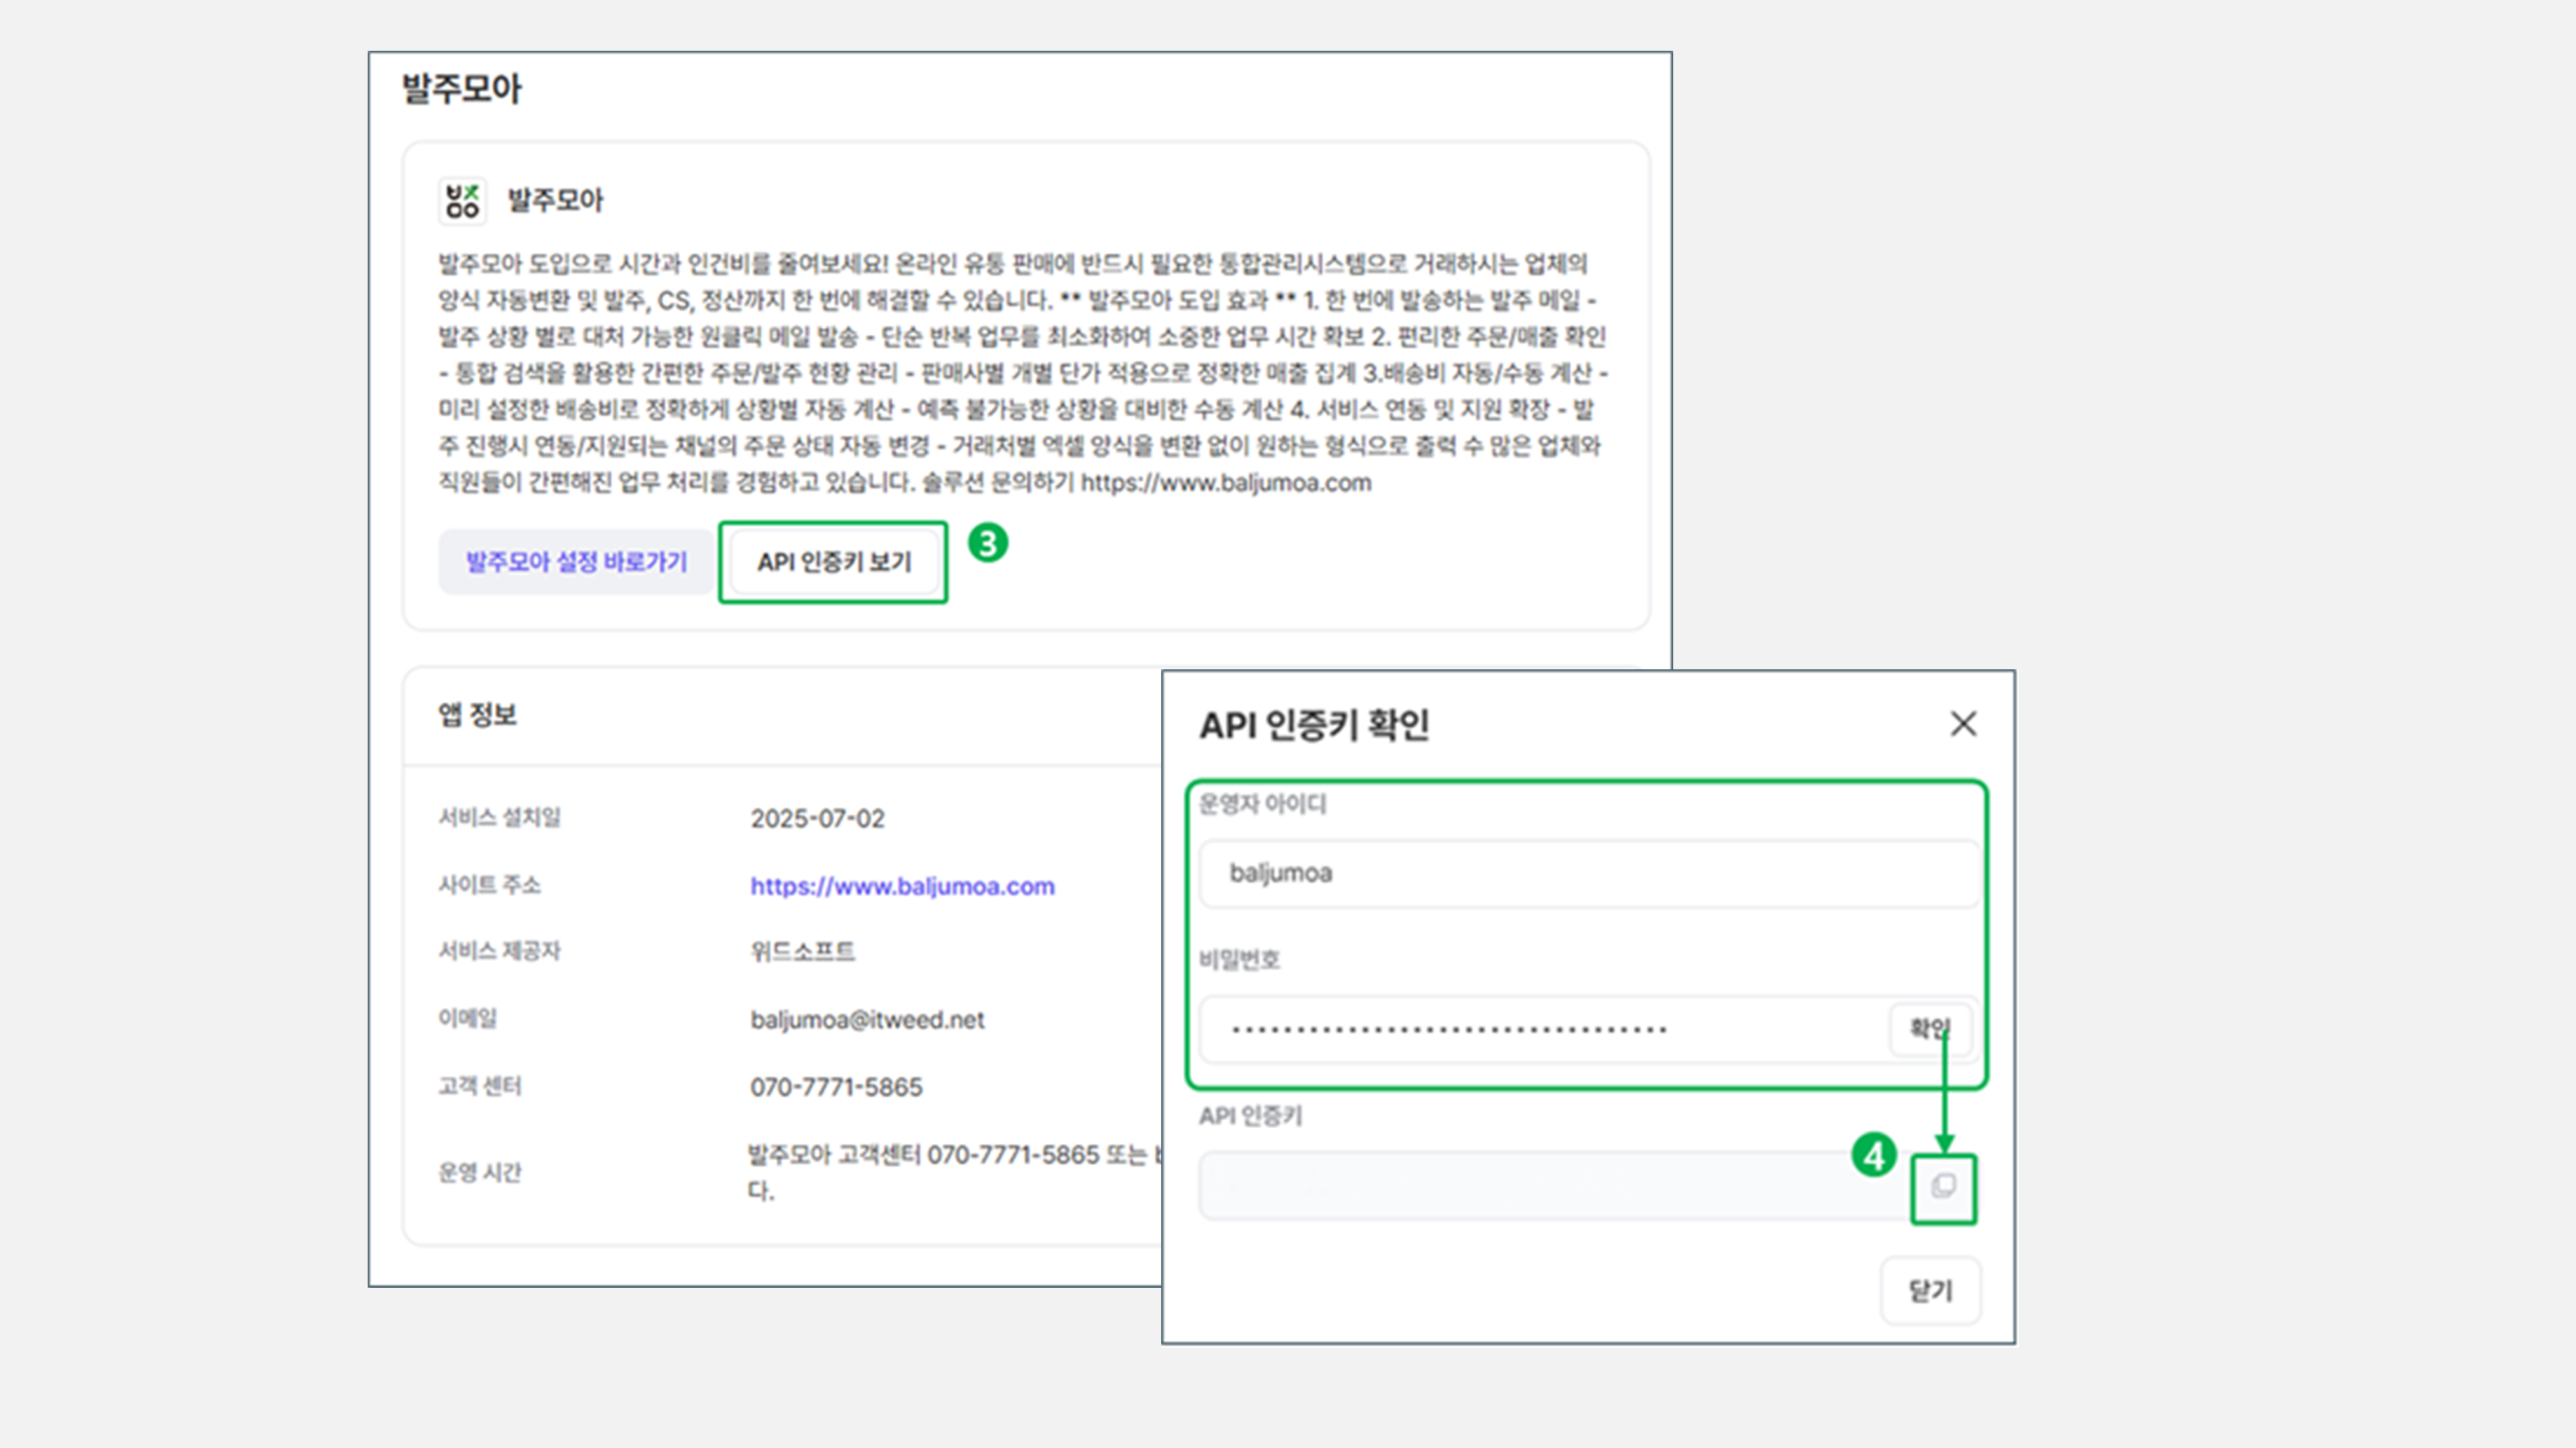Screen dimensions: 2576x1448
Task: Close the API 인증키 확인 dialog with X
Action: click(1963, 723)
